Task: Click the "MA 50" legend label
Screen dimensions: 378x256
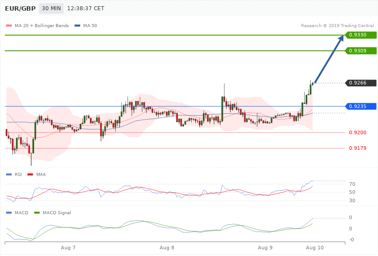Action: click(x=90, y=25)
